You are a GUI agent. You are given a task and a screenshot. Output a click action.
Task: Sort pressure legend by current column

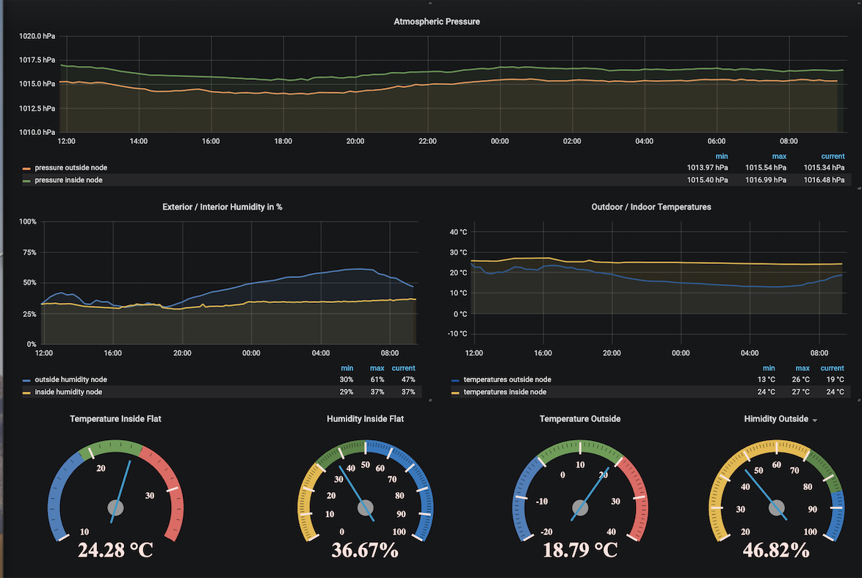[833, 156]
